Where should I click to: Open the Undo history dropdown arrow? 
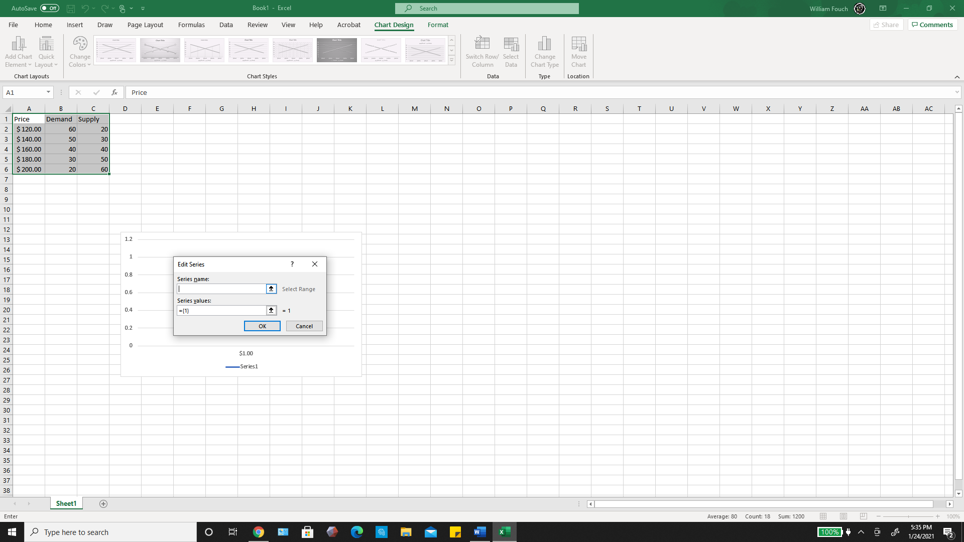pyautogui.click(x=94, y=9)
